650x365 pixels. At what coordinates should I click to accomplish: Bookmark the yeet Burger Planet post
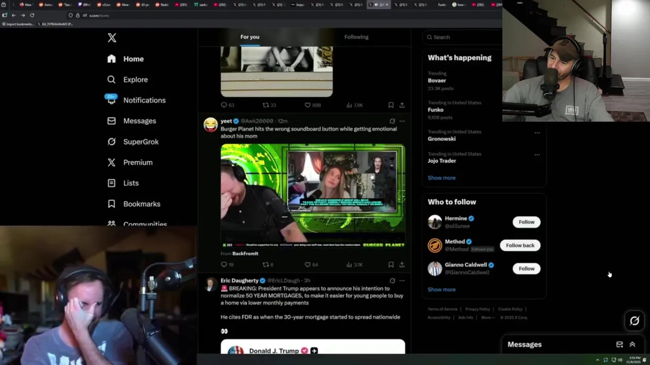(x=391, y=265)
